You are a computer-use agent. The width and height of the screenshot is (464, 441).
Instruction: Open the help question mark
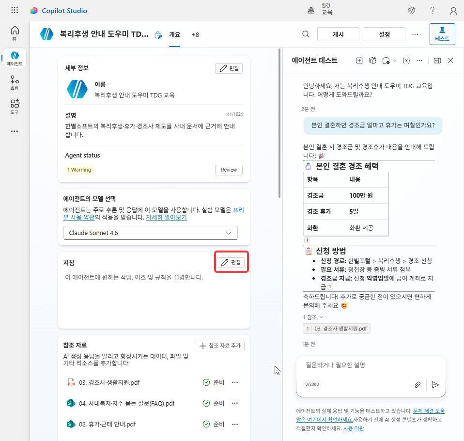[433, 10]
